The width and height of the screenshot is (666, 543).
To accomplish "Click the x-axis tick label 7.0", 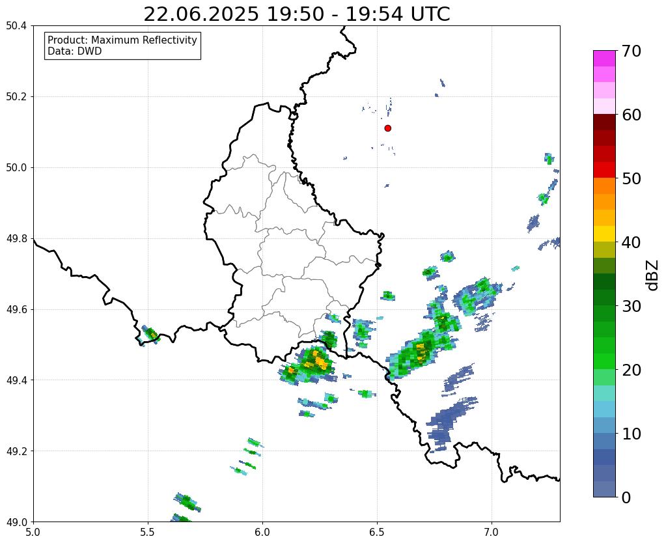I will (492, 532).
